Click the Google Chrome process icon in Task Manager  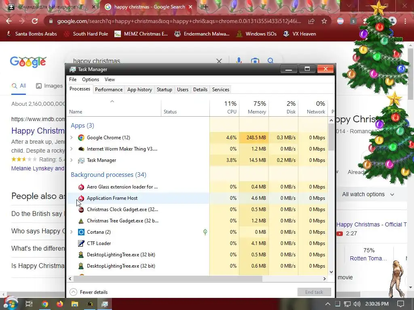point(81,138)
